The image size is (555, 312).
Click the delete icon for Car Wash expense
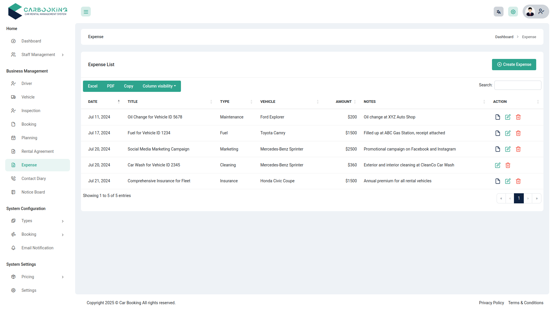click(x=508, y=165)
